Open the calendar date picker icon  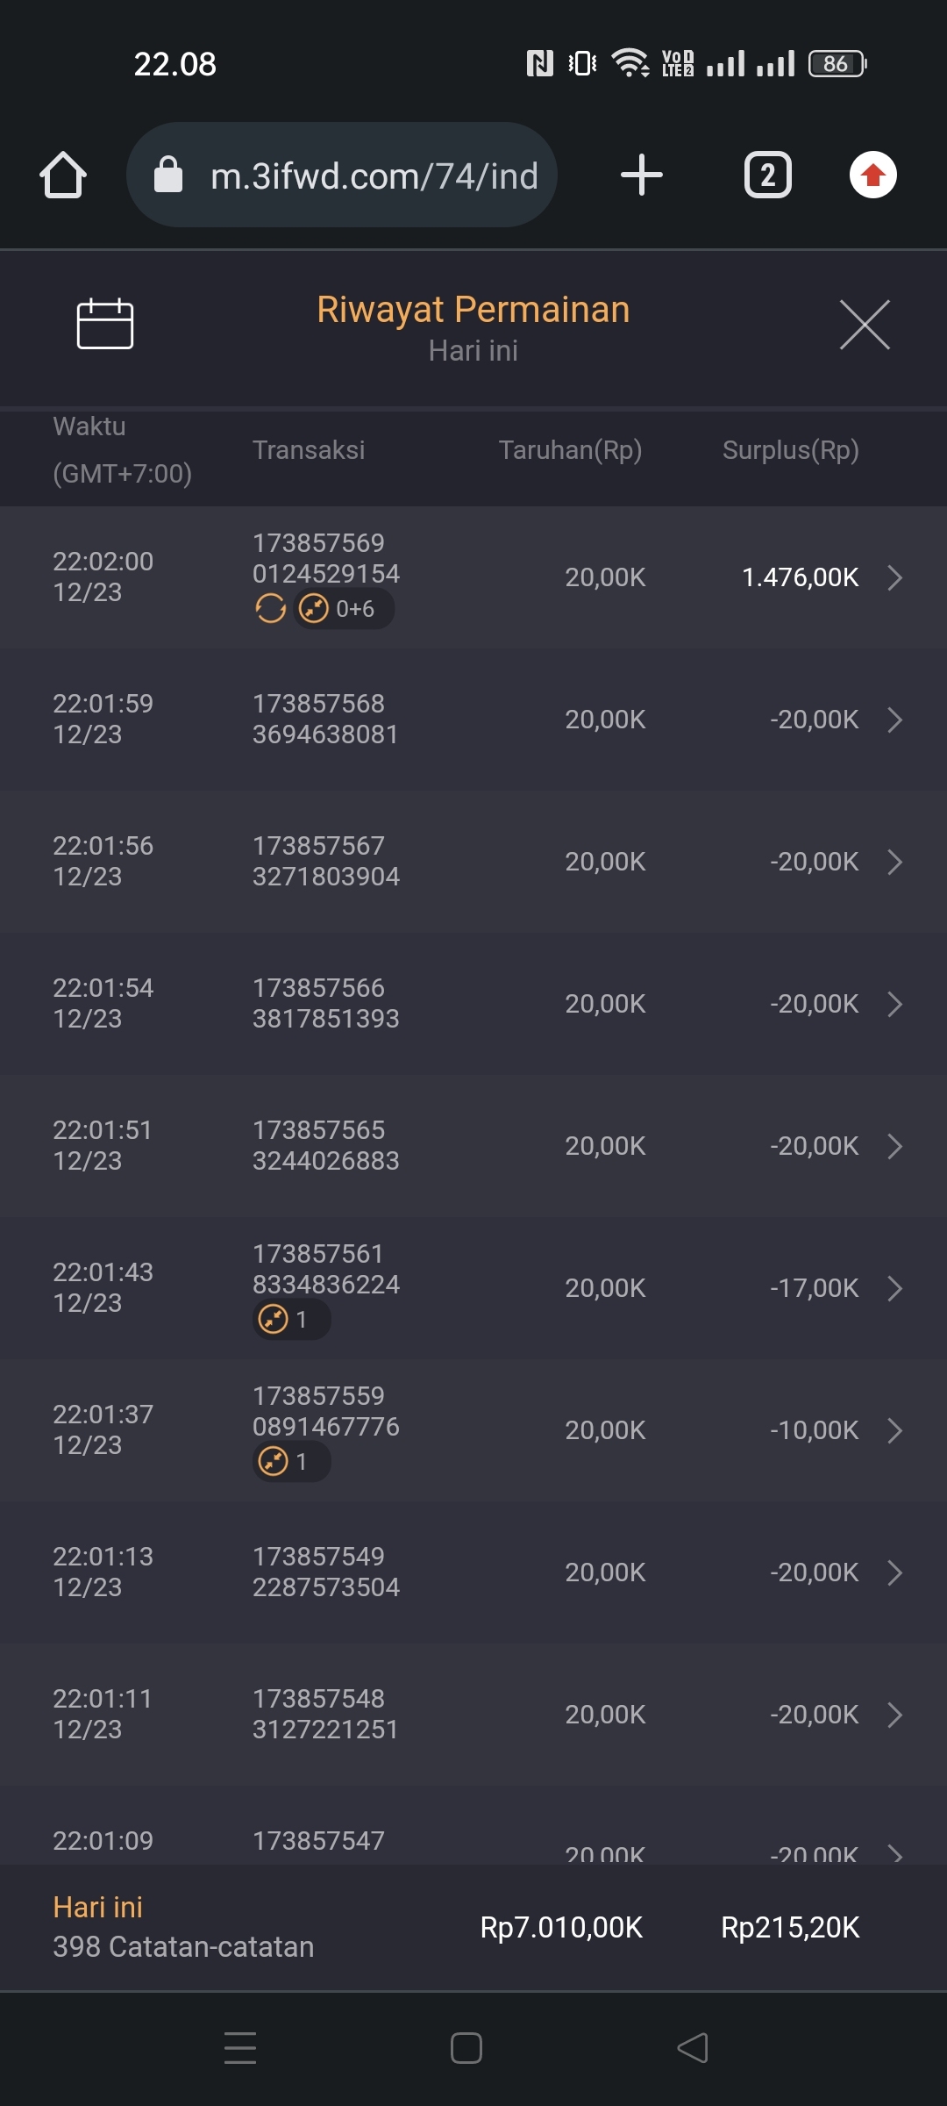pyautogui.click(x=105, y=324)
